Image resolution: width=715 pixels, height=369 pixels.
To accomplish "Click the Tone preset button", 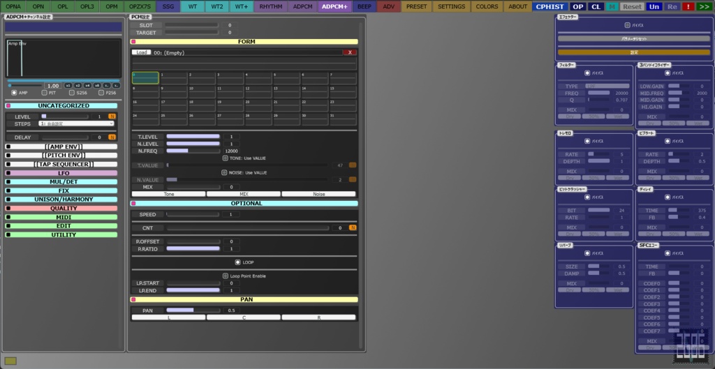I will coord(169,194).
